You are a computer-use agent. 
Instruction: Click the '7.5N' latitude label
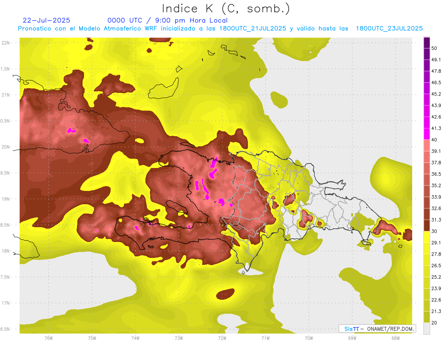[x=6, y=277]
